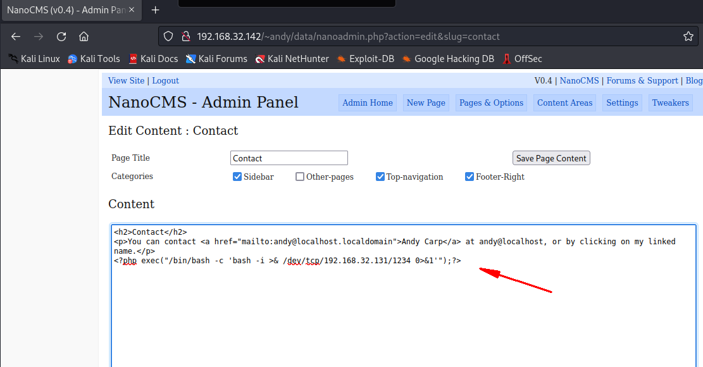
Task: Open the Blog link in header
Action: tap(694, 80)
